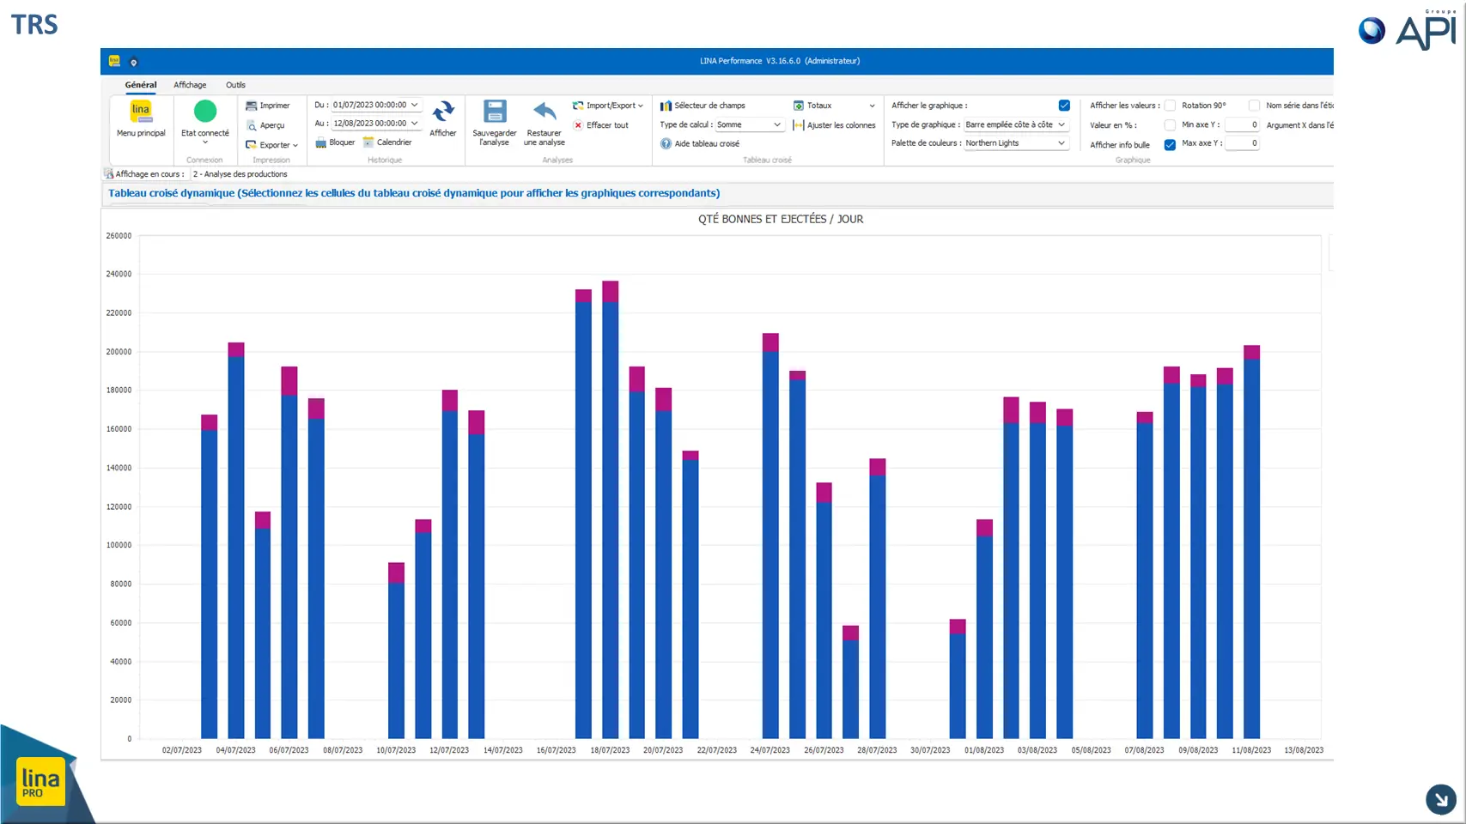Click Restaurer une analyse arrow icon

[x=544, y=112]
